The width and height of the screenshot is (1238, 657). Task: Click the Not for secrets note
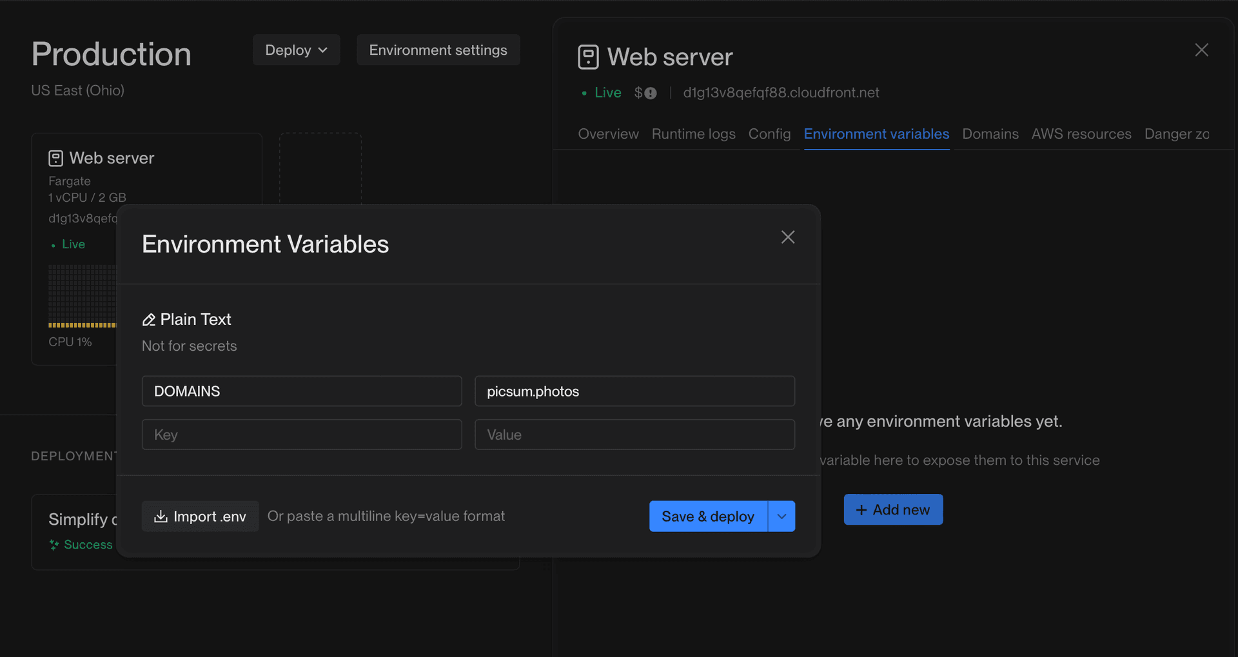click(189, 346)
